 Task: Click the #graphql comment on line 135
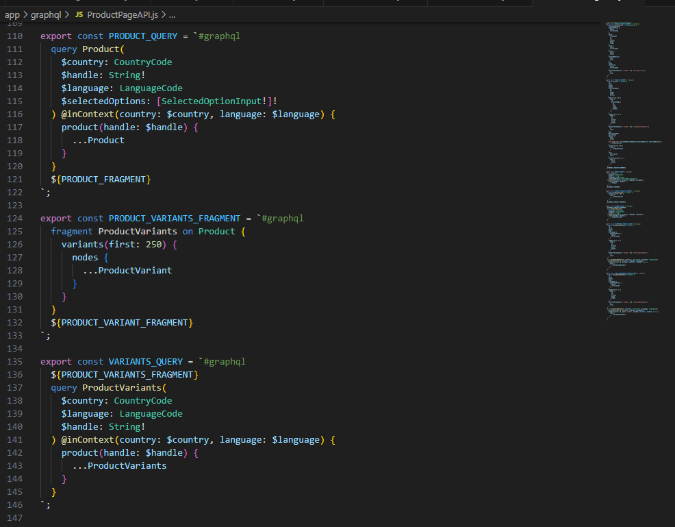(x=225, y=362)
